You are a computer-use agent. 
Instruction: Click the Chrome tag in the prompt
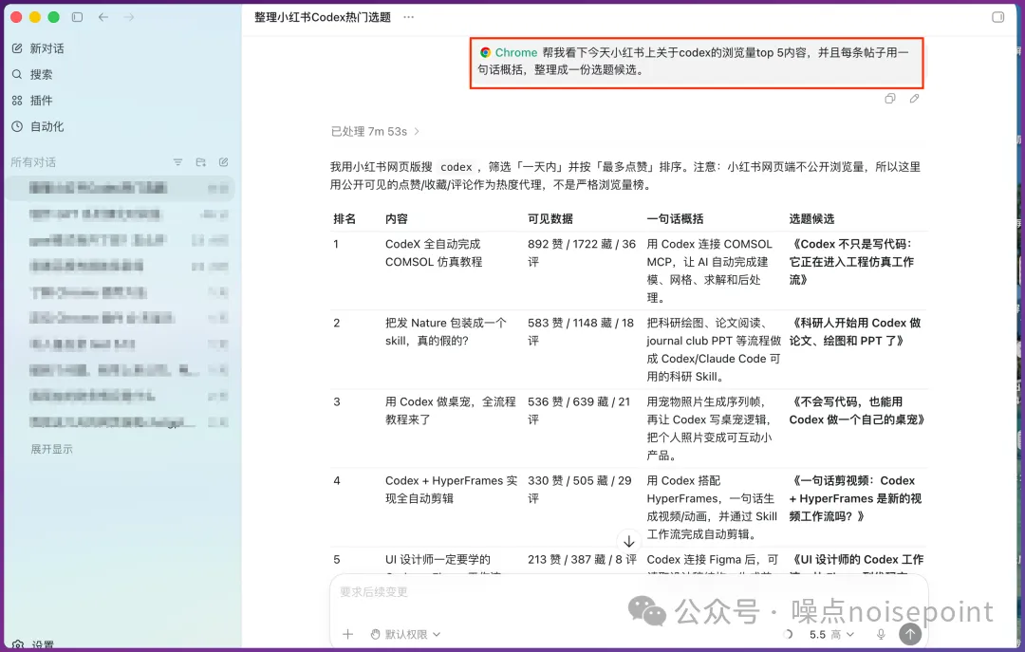(x=509, y=52)
